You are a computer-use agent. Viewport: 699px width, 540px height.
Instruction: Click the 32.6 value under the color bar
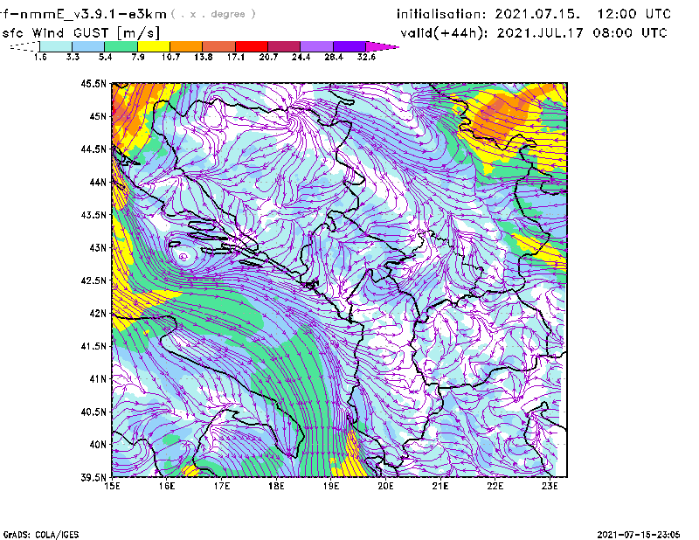(366, 57)
